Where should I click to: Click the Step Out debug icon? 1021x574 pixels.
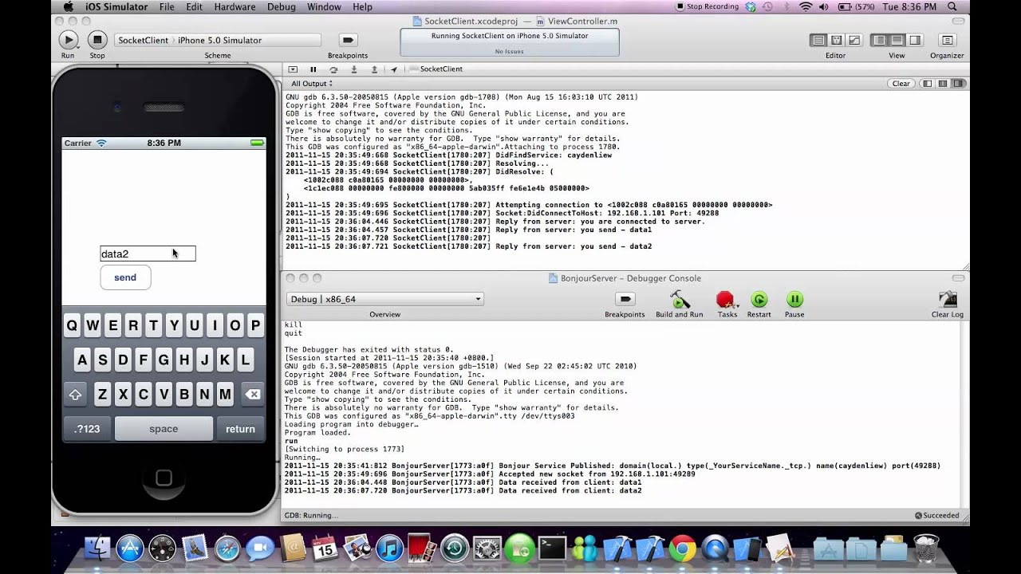click(x=374, y=69)
